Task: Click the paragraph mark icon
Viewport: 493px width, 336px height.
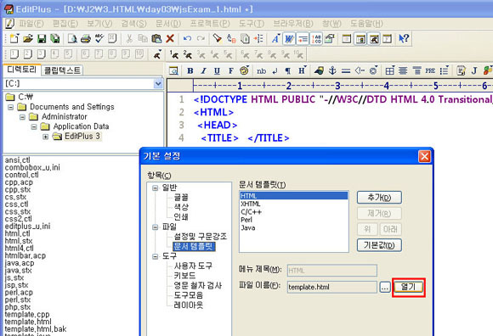Action: coord(287,71)
